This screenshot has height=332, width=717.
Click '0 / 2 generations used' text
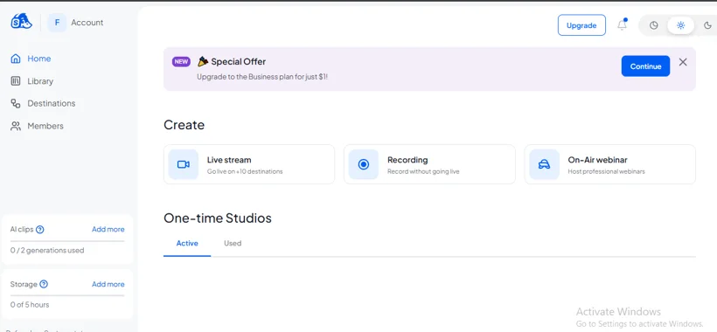[47, 250]
